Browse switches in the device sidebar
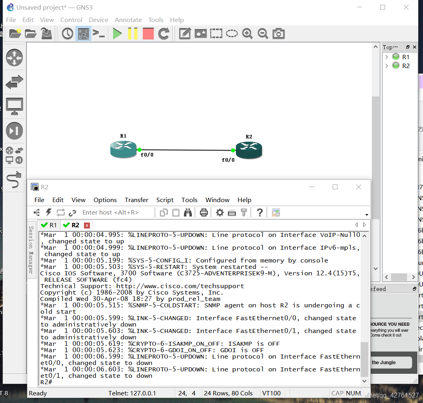Viewport: 423px width, 403px height. 14,82
